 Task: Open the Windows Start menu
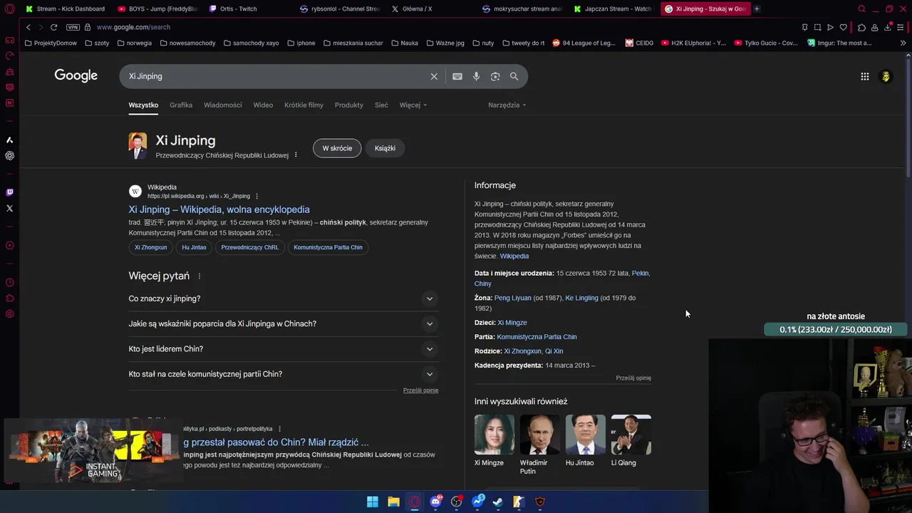(x=373, y=502)
